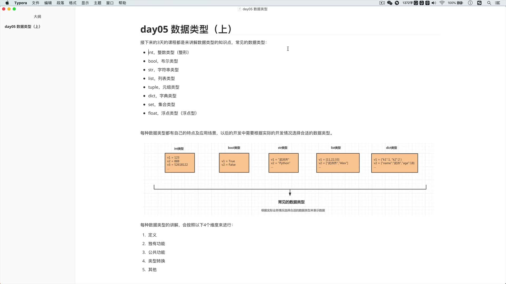The height and width of the screenshot is (284, 506).
Task: Click the screen recording camera icon
Action: pyautogui.click(x=382, y=3)
